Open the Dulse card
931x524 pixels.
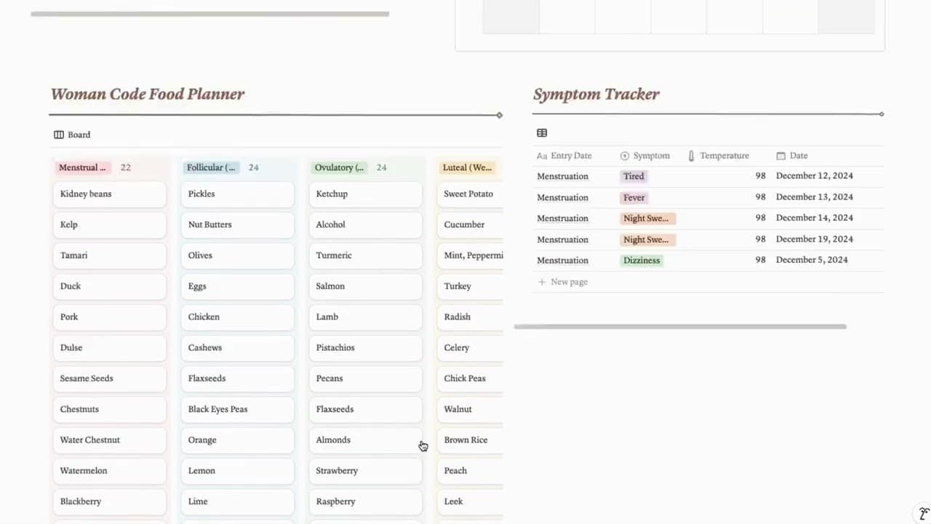tap(110, 348)
